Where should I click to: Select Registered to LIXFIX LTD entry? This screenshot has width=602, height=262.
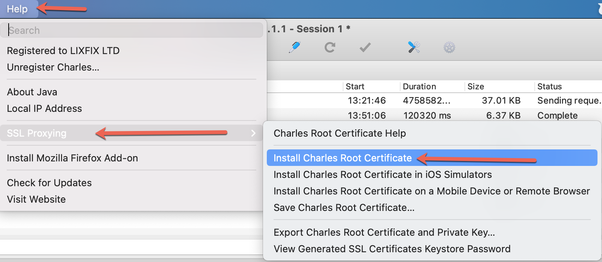click(63, 51)
